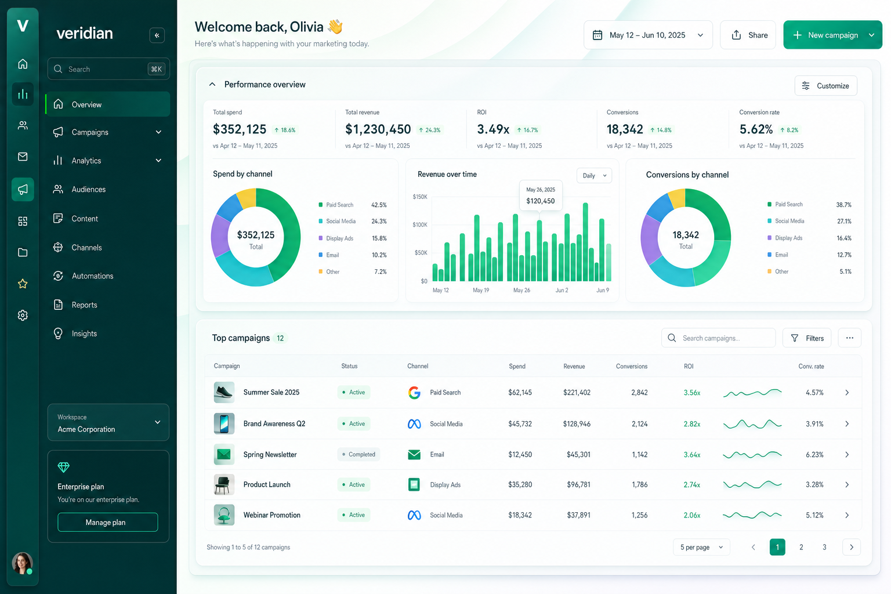
Task: Go to page 2 of campaigns
Action: pos(801,547)
